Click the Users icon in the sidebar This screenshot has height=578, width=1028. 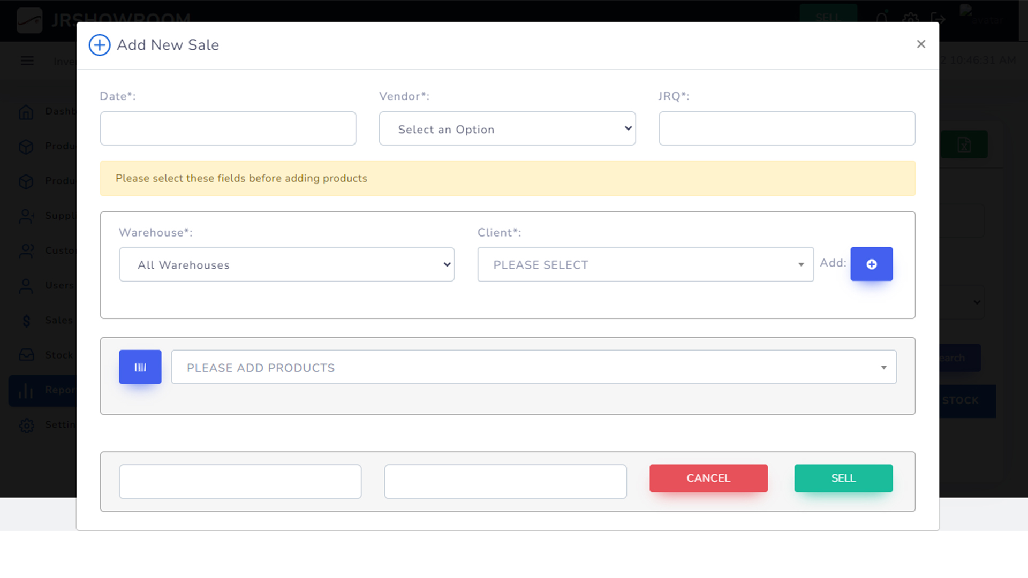click(x=26, y=286)
